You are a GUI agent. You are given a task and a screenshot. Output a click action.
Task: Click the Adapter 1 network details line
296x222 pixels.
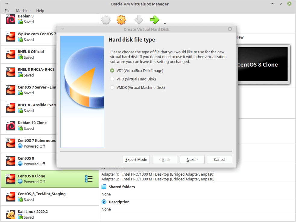[x=158, y=174]
